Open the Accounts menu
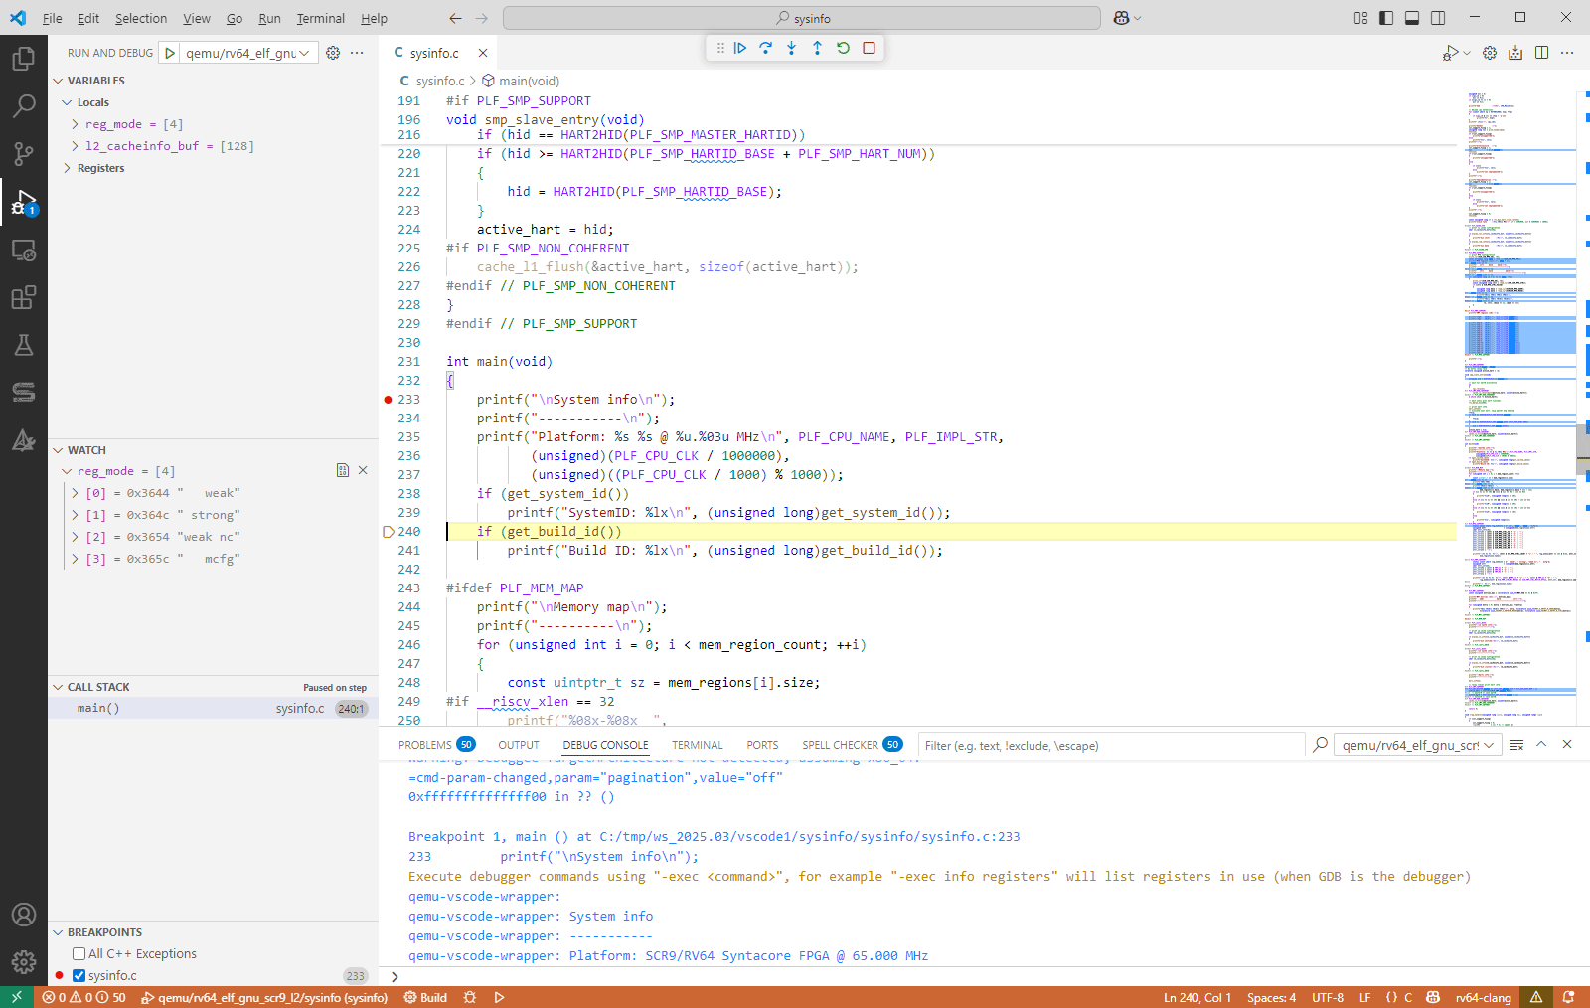Screen dimensions: 1590x1008 point(24,915)
